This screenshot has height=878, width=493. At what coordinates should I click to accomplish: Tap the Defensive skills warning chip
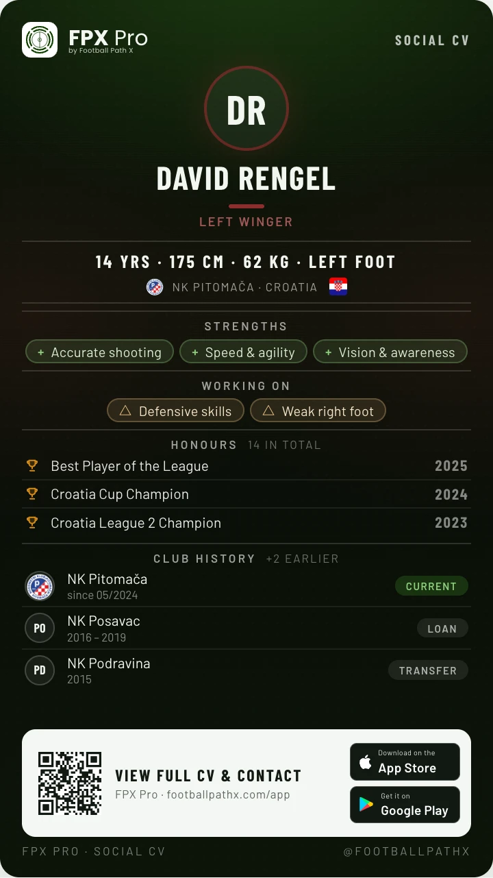(175, 411)
